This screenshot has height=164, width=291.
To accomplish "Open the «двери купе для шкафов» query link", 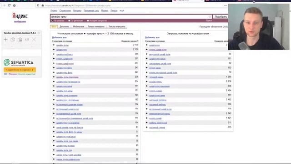I will click(69, 155).
